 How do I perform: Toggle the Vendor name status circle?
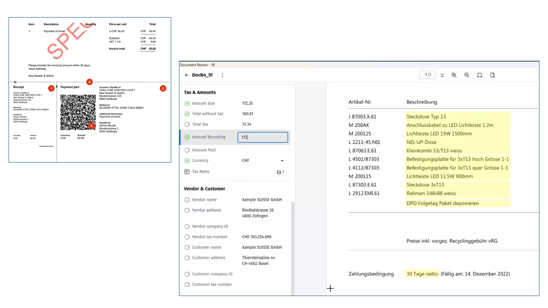point(187,200)
